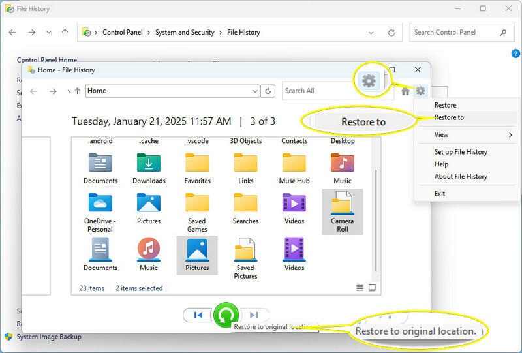
Task: Expand the Home address bar dropdown
Action: point(255,91)
